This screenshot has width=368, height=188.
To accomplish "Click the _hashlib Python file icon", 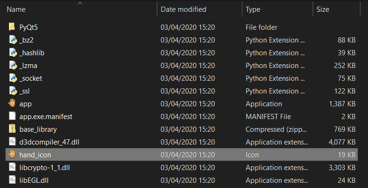I will pyautogui.click(x=12, y=52).
